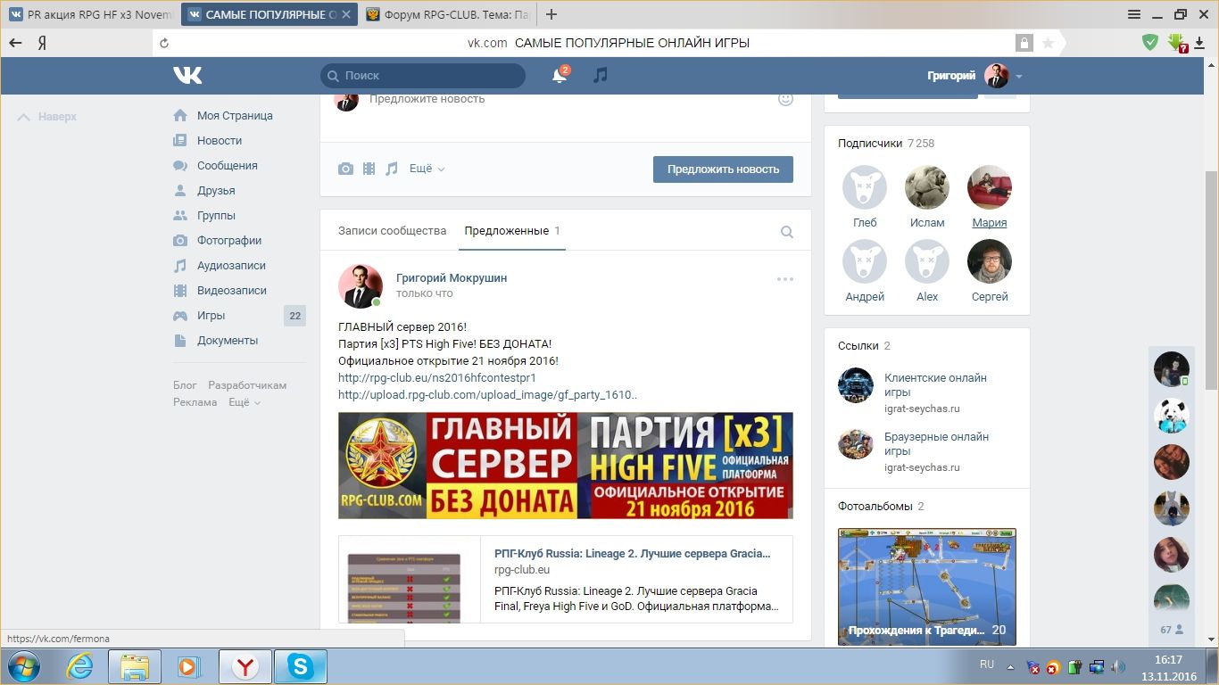1219x685 pixels.
Task: Show hidden tray icons arrow
Action: pos(1010,666)
